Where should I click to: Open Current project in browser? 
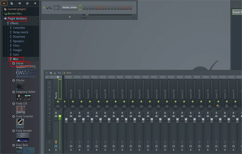coord(17,9)
